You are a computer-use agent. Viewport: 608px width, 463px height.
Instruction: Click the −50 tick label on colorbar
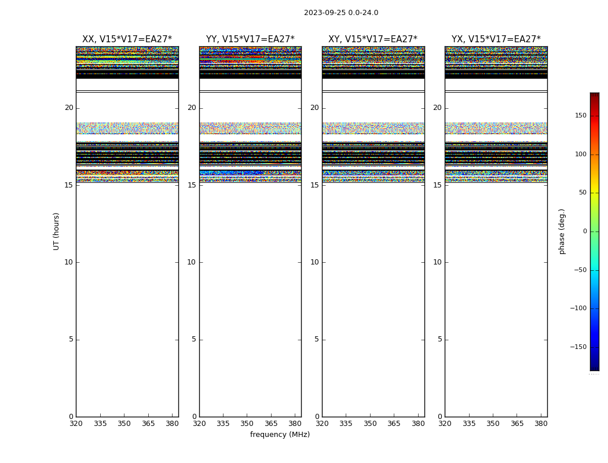[580, 270]
